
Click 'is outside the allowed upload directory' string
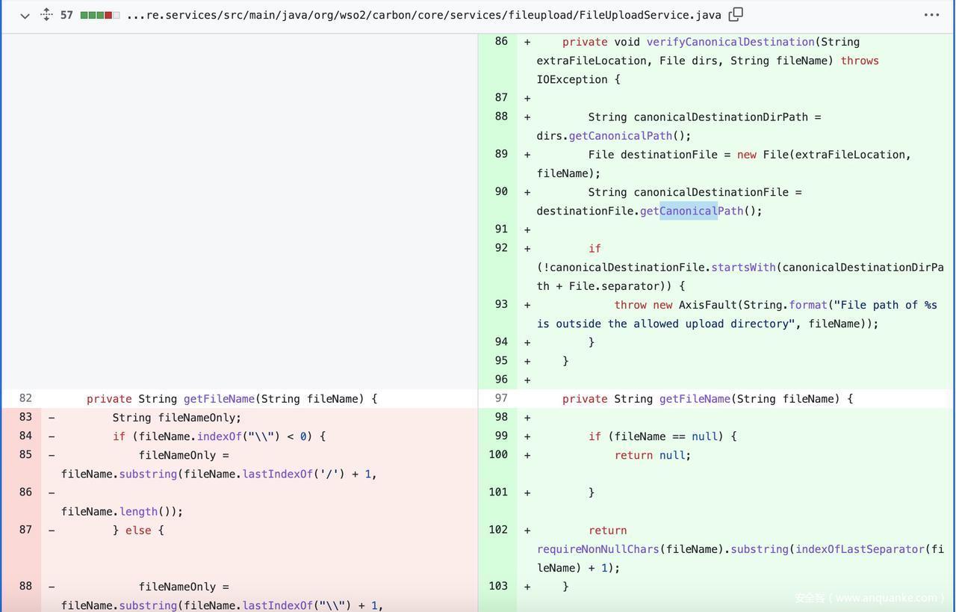[x=665, y=324]
